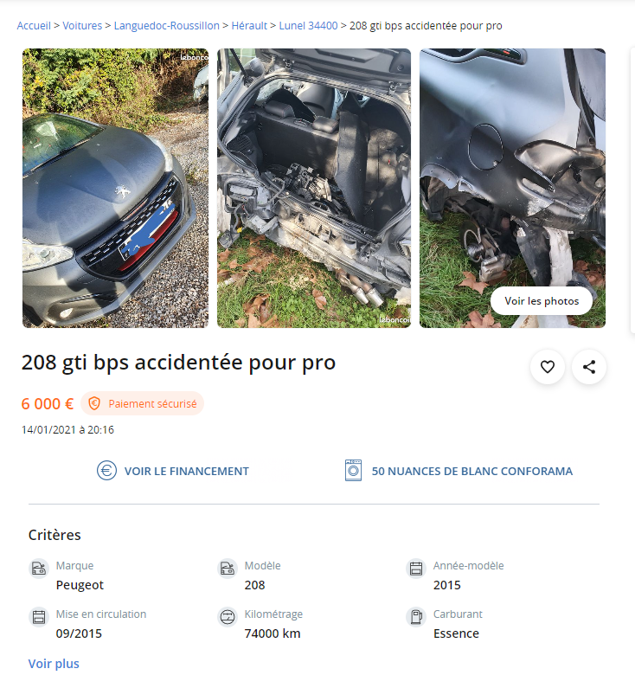
Task: Save listing with the heart favorite icon
Action: pos(548,367)
